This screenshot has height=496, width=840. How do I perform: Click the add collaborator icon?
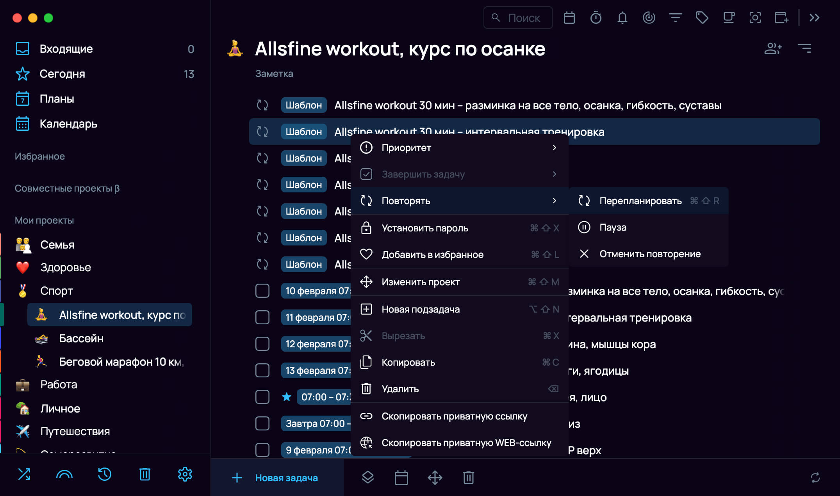pyautogui.click(x=773, y=48)
